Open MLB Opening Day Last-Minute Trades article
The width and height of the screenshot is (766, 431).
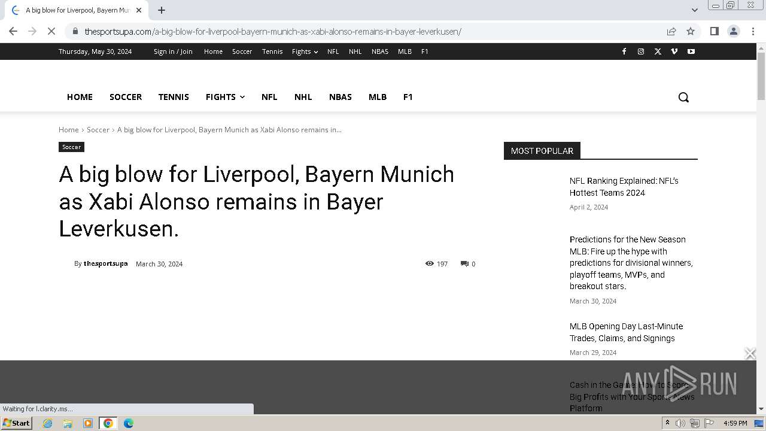coord(626,332)
